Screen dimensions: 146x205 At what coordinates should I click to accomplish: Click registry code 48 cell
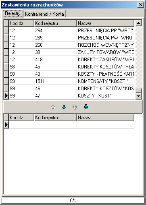tap(55, 74)
